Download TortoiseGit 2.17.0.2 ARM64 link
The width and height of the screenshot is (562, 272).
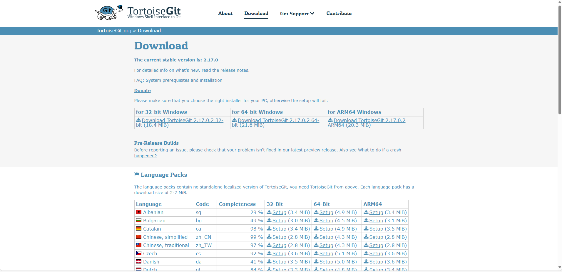(369, 120)
